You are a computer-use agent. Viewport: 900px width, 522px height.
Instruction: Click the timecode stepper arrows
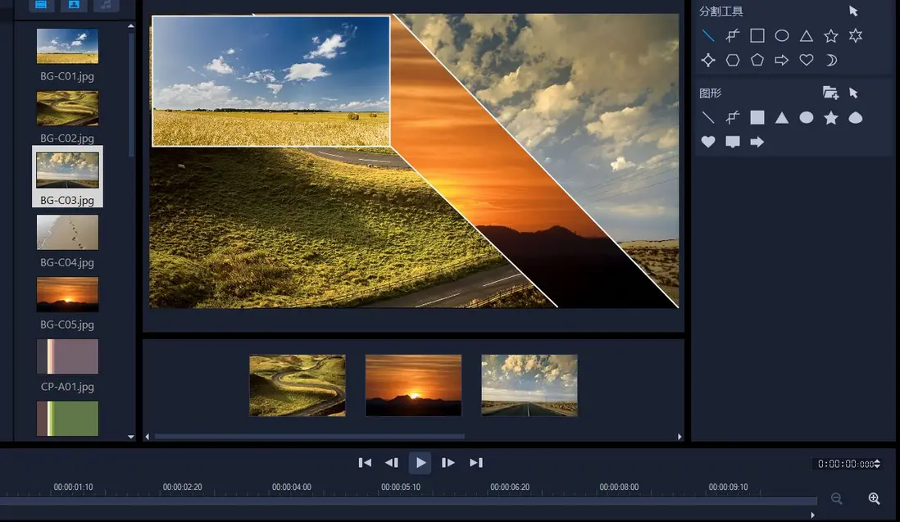coord(878,464)
